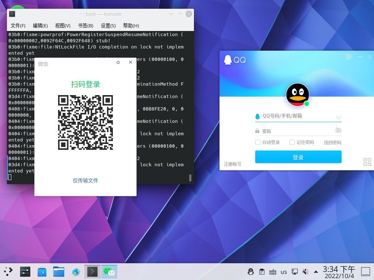Enable the 记住密码 checkbox

(x=292, y=142)
